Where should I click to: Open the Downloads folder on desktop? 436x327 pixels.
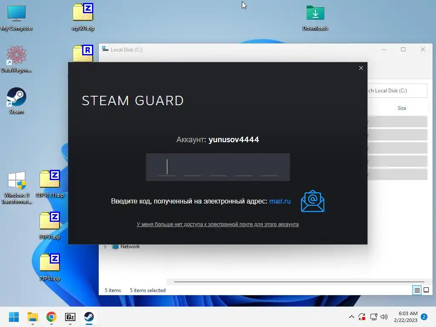[x=316, y=17]
